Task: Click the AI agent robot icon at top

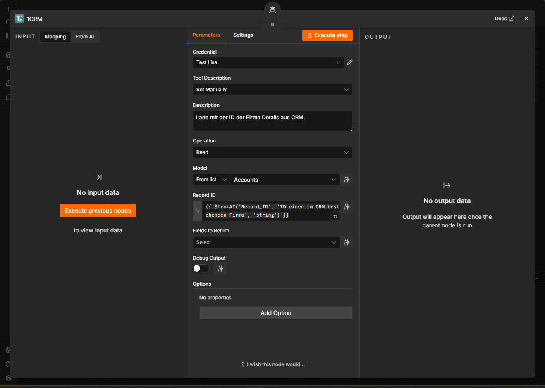Action: [x=272, y=10]
